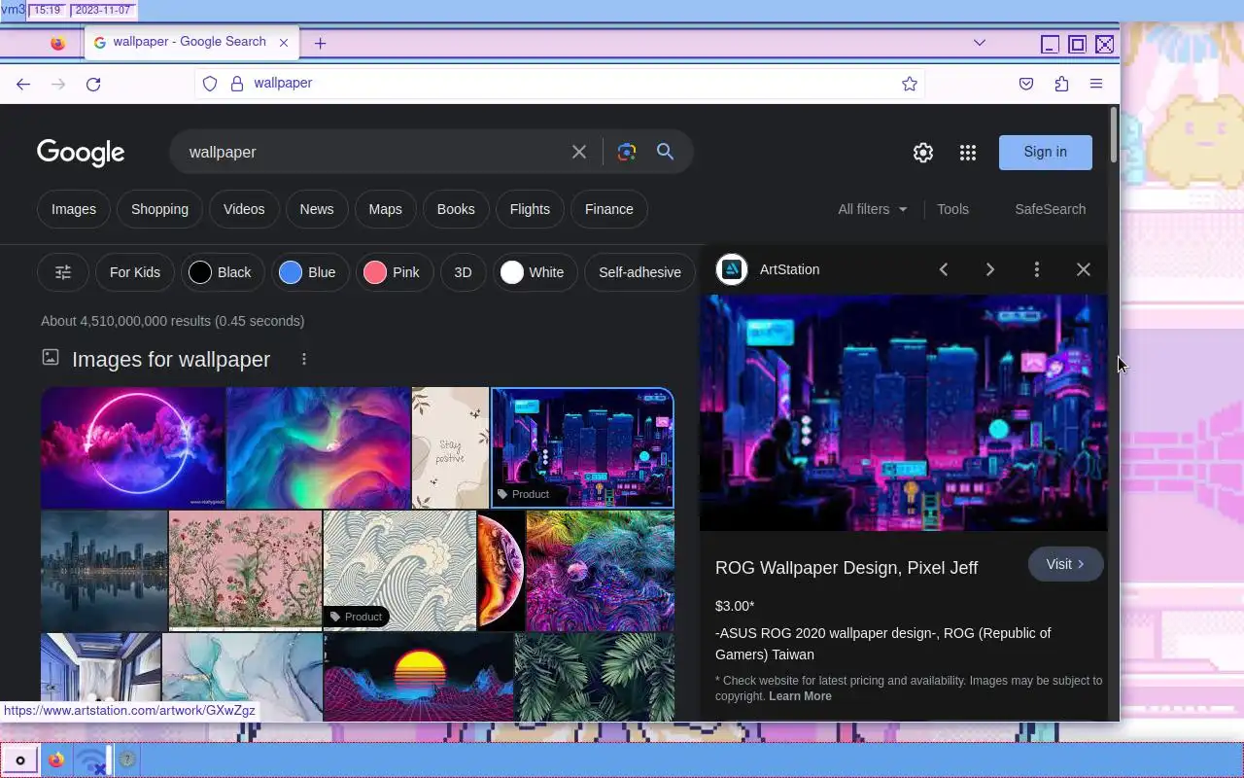
Task: Click the address bar showing wallpaper
Action: [x=559, y=84]
